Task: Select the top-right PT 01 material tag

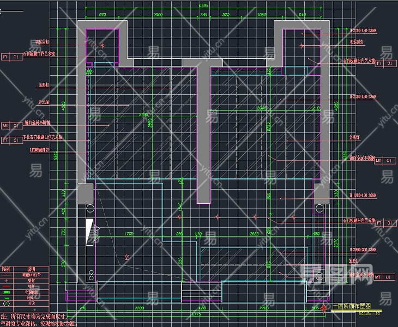Action: pyautogui.click(x=386, y=63)
